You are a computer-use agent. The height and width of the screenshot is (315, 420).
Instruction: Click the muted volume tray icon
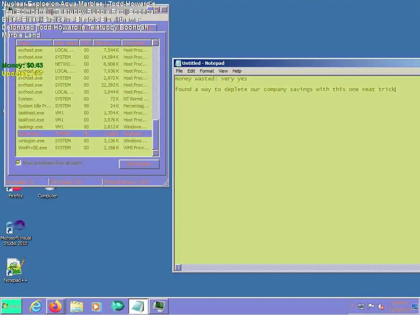pos(381,306)
